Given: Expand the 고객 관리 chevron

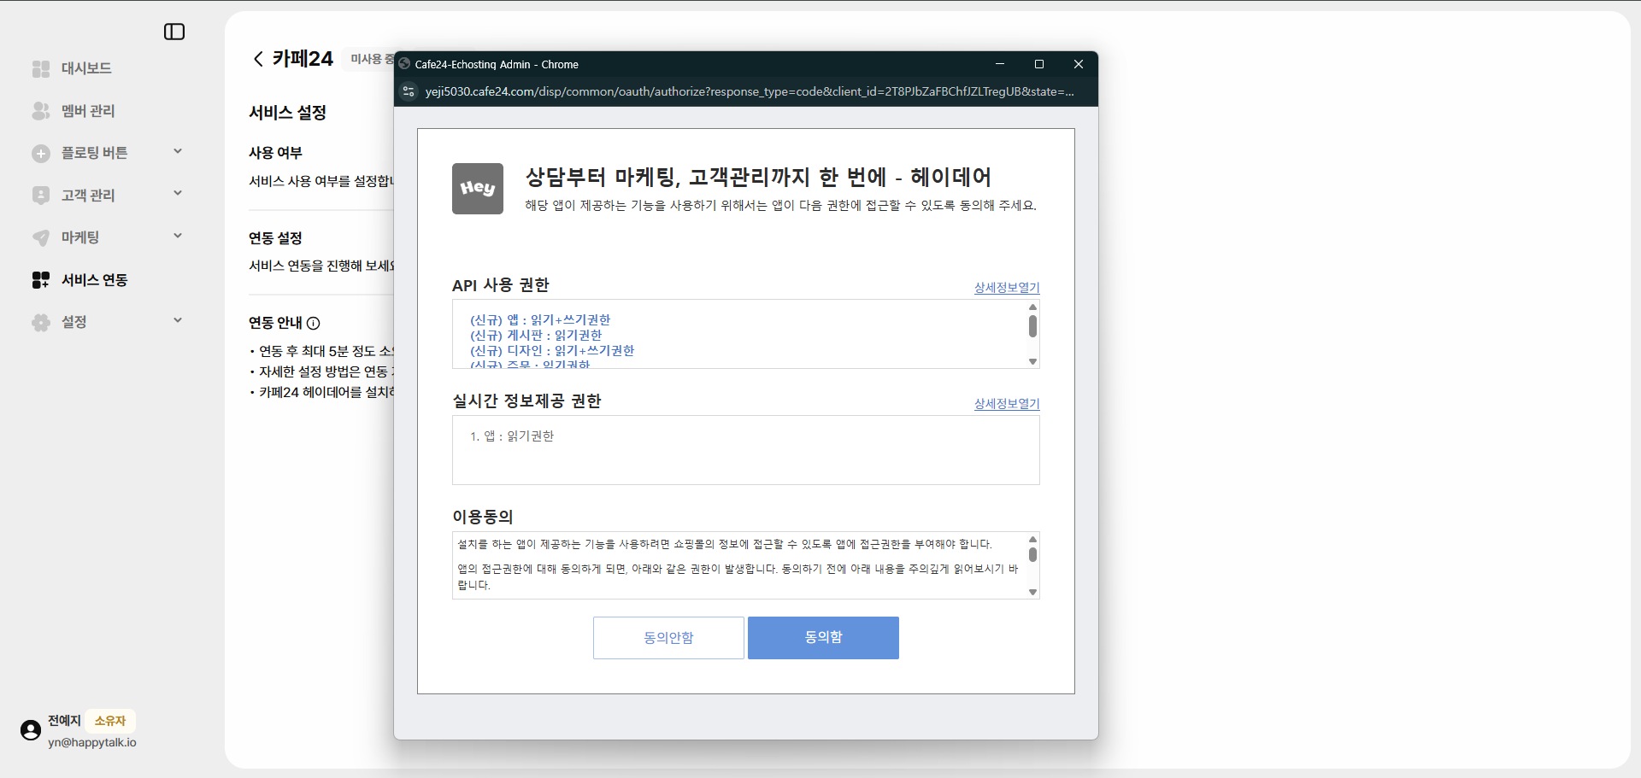Looking at the screenshot, I should (x=178, y=193).
